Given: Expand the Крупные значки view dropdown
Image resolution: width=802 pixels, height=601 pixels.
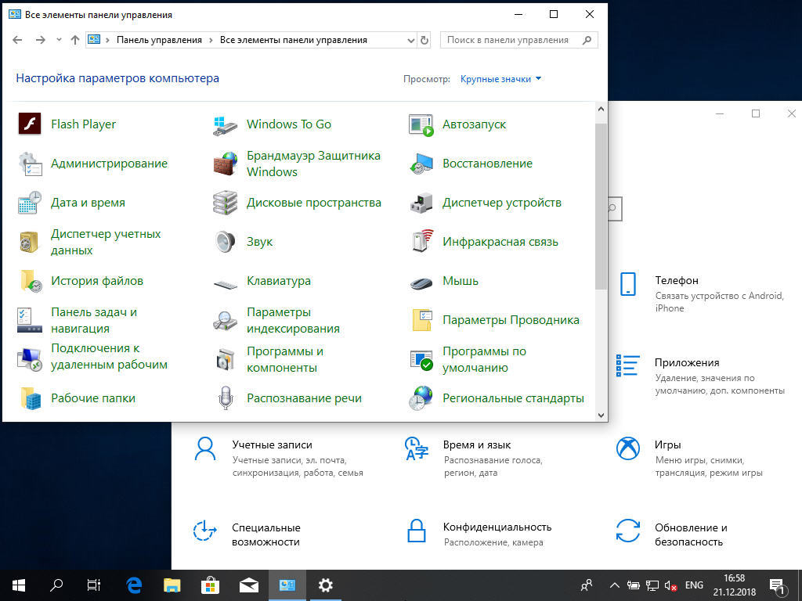Looking at the screenshot, I should [501, 79].
